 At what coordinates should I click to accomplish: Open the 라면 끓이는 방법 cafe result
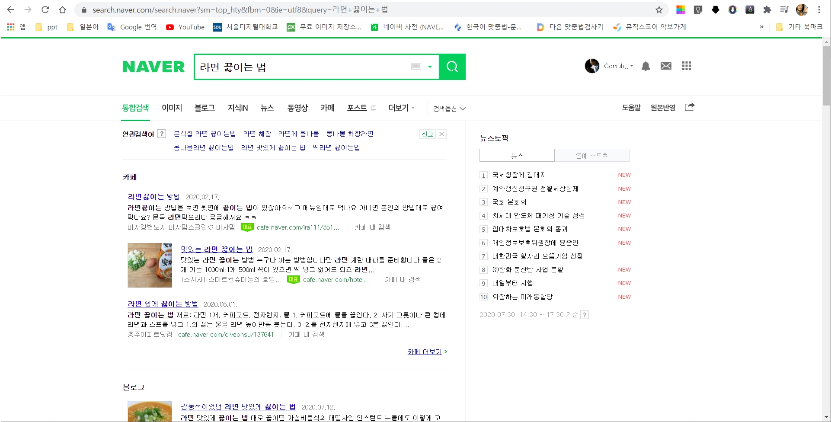(153, 196)
